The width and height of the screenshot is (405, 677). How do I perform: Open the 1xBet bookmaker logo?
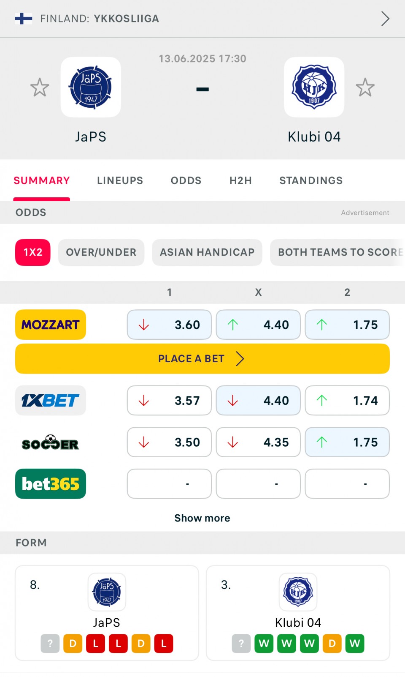coord(51,400)
